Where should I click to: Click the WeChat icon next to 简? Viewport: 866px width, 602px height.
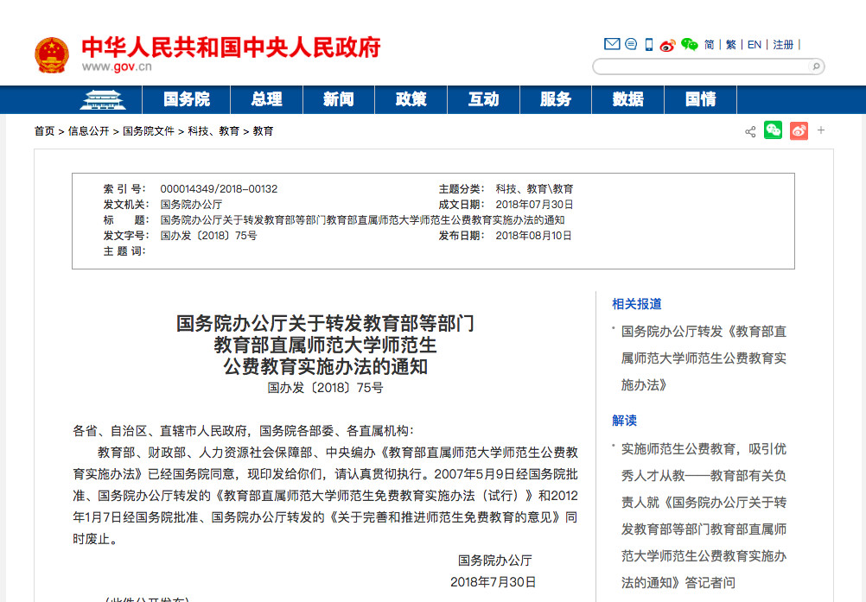click(x=689, y=45)
